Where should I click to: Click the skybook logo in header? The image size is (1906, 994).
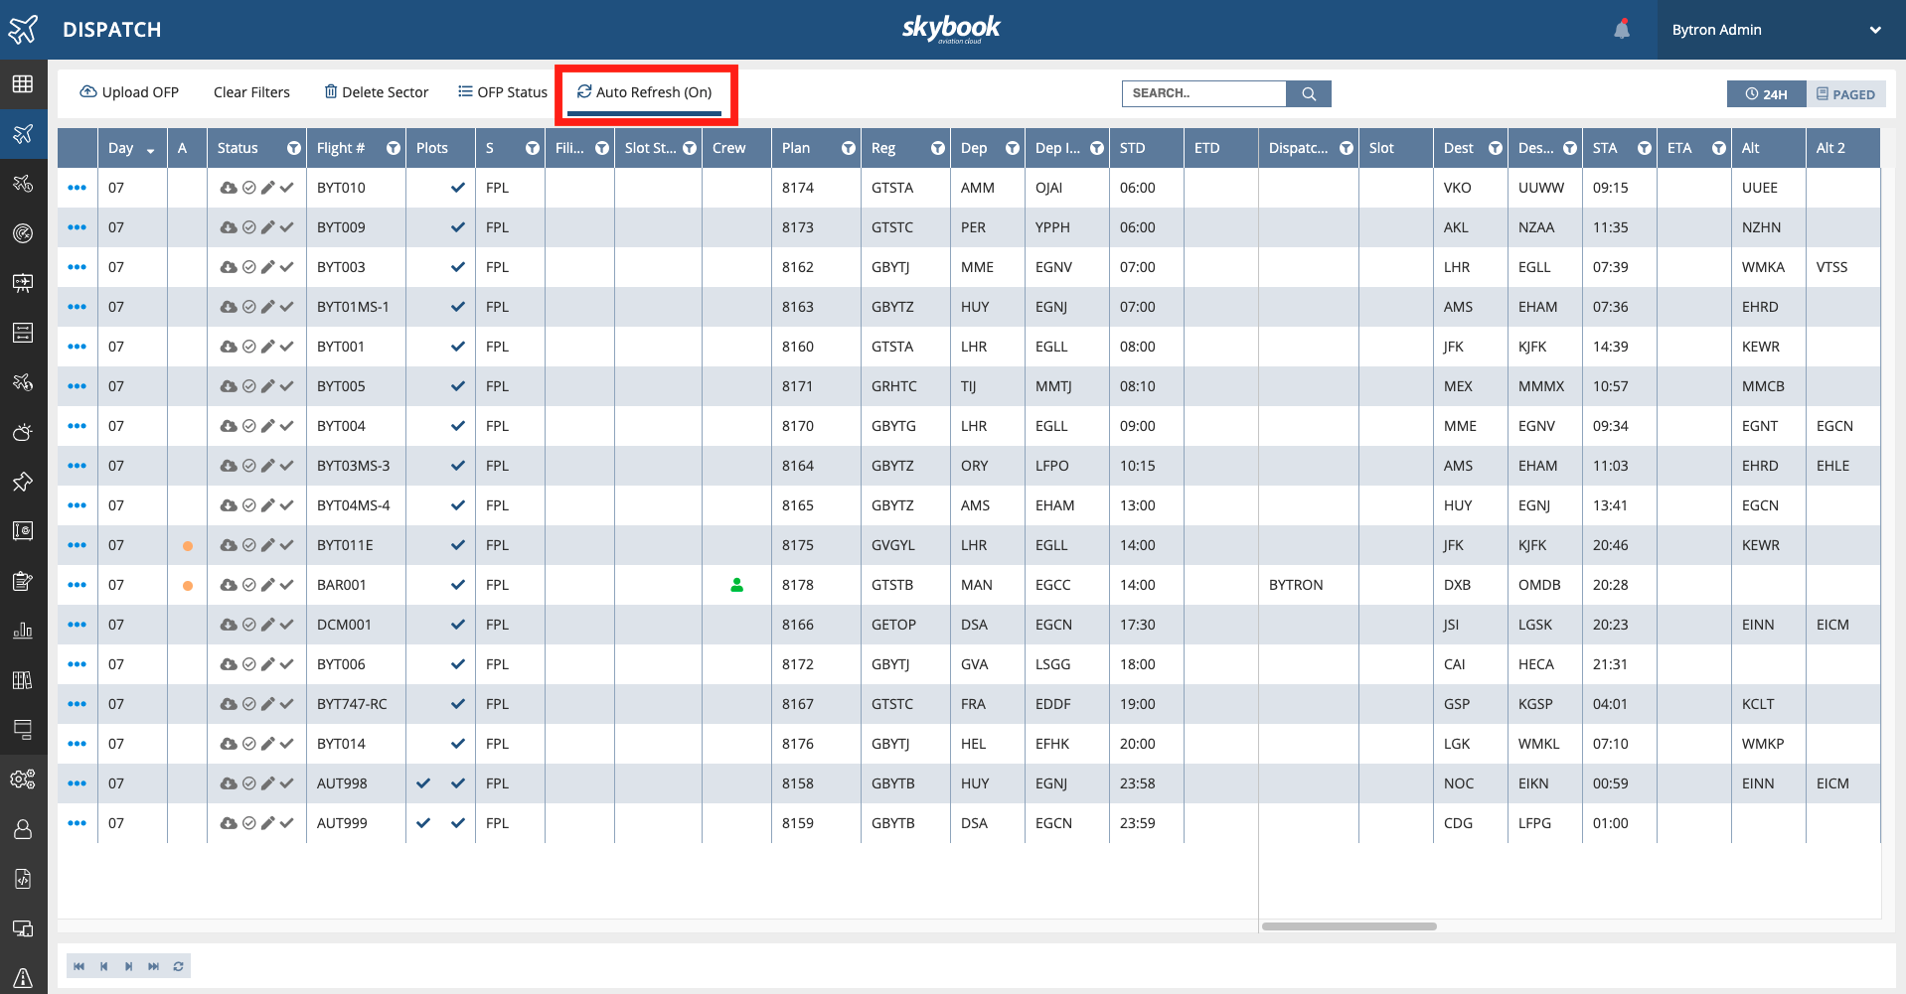pos(951,29)
